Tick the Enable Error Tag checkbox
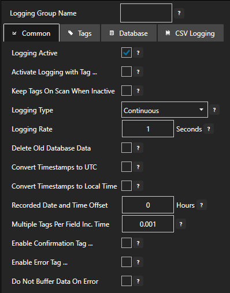 (x=127, y=262)
